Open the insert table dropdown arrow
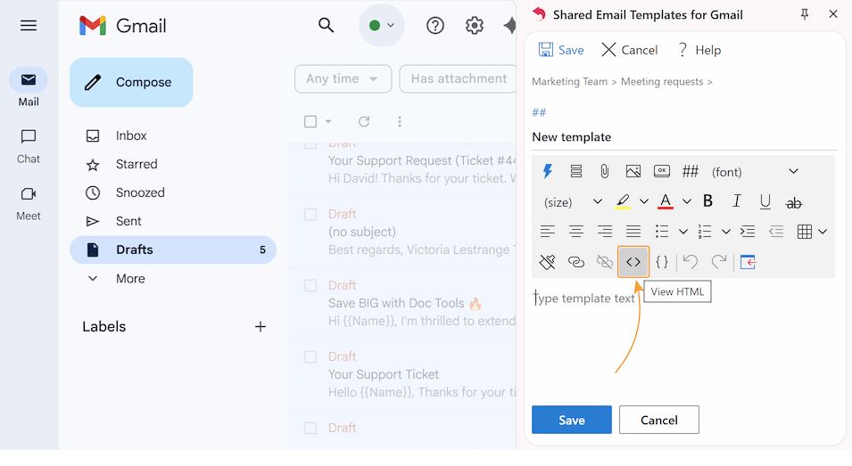The width and height of the screenshot is (852, 466). [823, 233]
